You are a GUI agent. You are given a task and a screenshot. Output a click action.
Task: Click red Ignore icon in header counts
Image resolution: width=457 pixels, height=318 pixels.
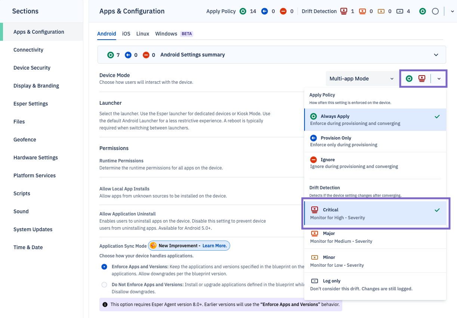pyautogui.click(x=283, y=11)
